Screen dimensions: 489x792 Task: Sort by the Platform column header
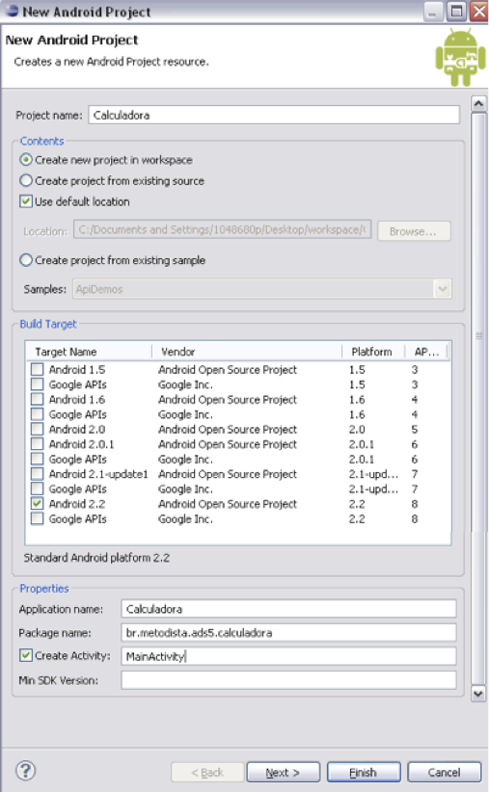click(x=373, y=352)
